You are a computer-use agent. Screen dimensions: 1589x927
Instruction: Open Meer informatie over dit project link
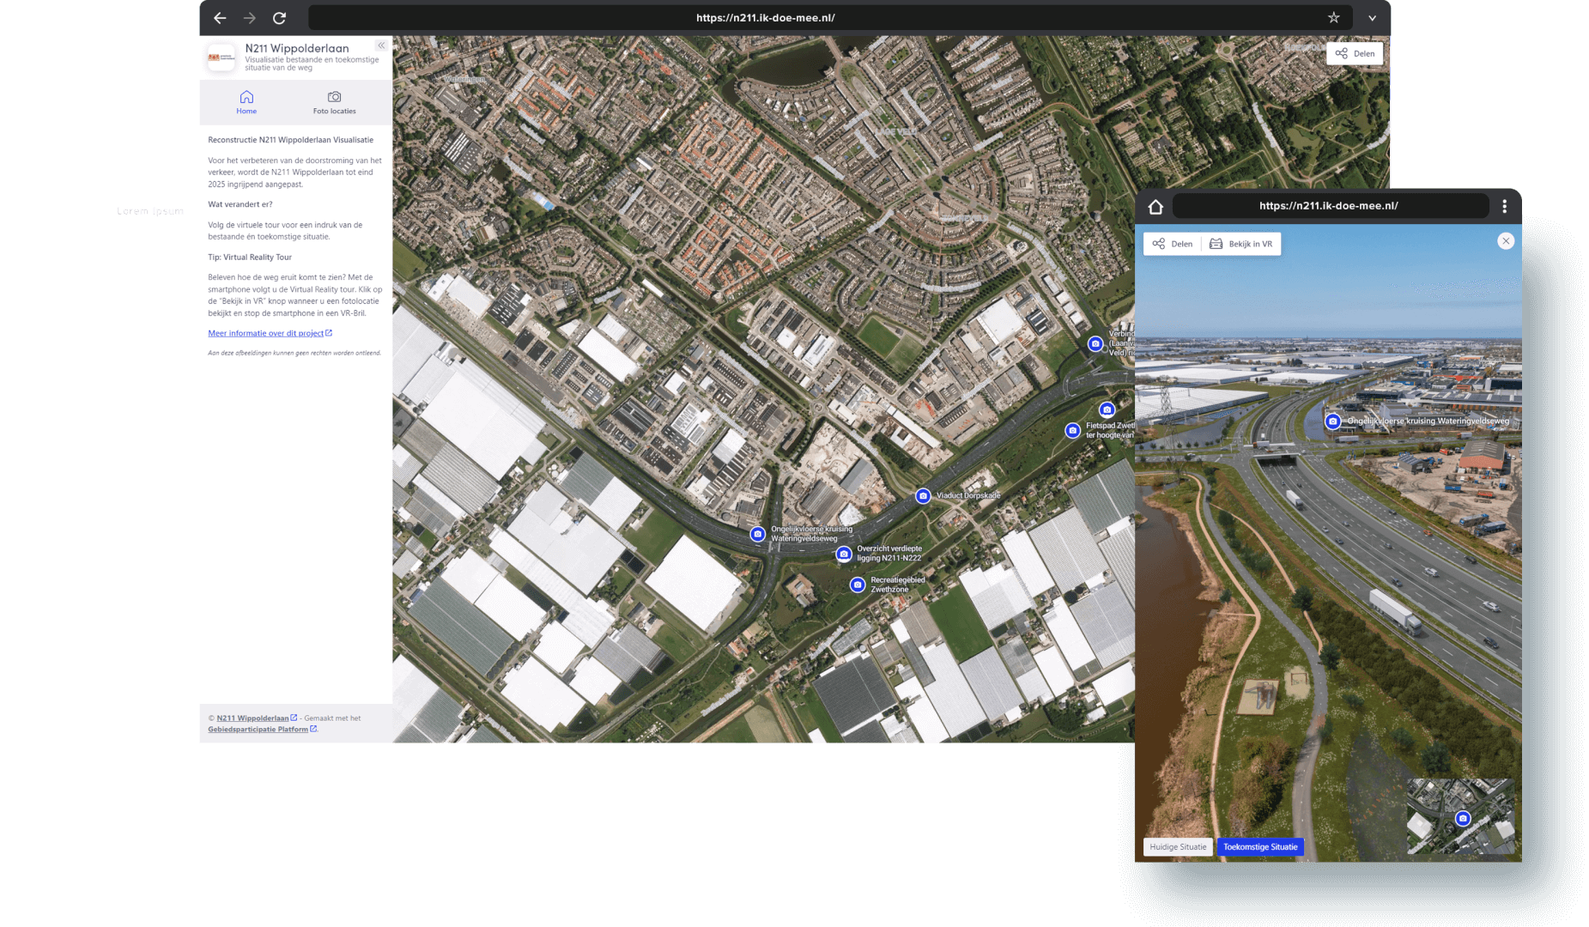click(x=266, y=334)
